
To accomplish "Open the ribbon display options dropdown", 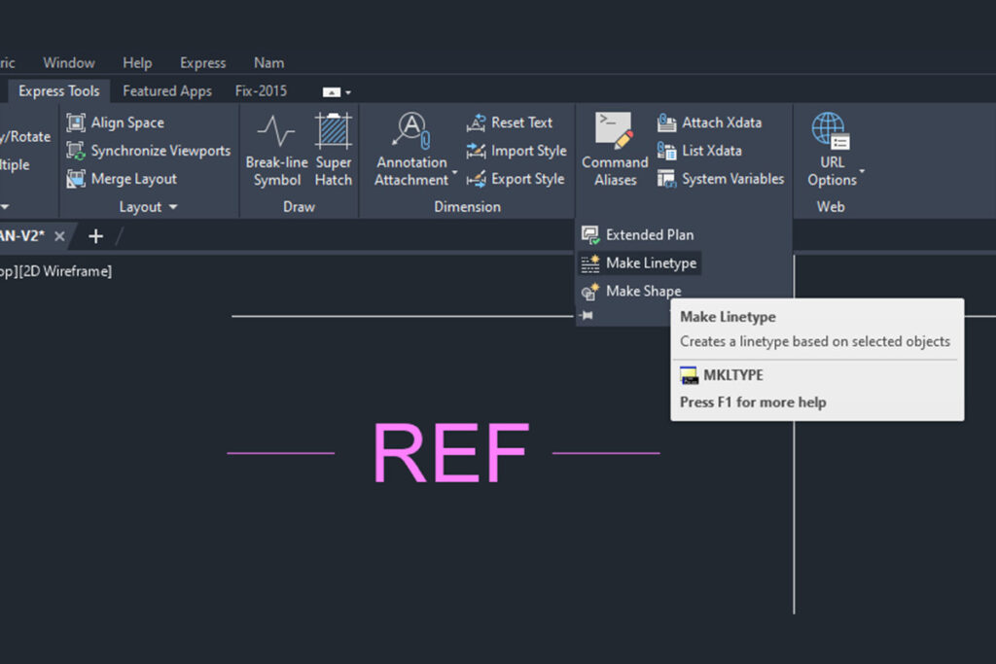I will 338,91.
